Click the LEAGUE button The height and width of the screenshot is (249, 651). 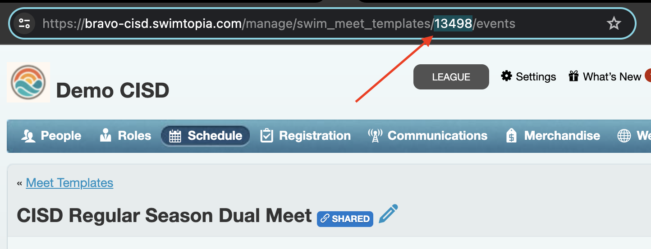(451, 77)
